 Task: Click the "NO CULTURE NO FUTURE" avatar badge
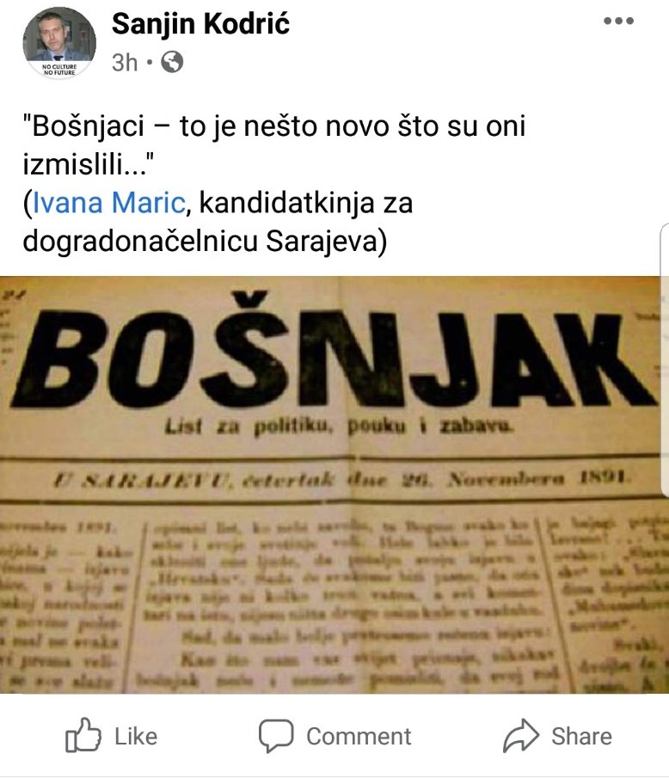coord(59,70)
